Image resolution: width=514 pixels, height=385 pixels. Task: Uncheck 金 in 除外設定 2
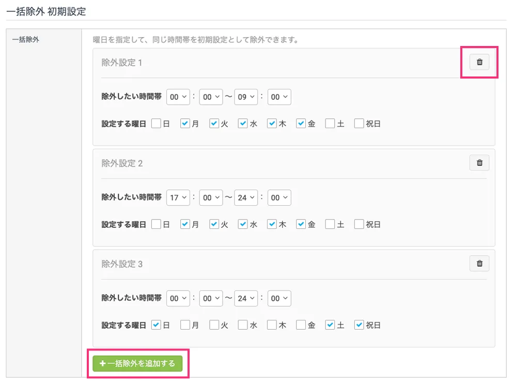301,225
